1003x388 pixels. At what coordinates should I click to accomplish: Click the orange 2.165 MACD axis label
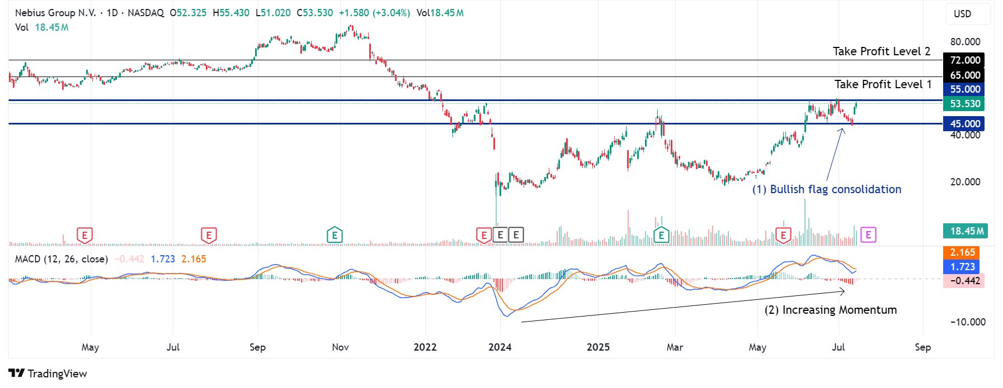962,252
